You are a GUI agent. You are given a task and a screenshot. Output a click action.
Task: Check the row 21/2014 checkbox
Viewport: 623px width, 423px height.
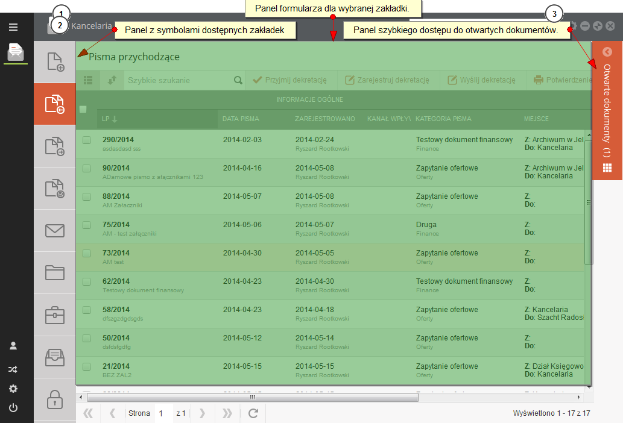(87, 366)
